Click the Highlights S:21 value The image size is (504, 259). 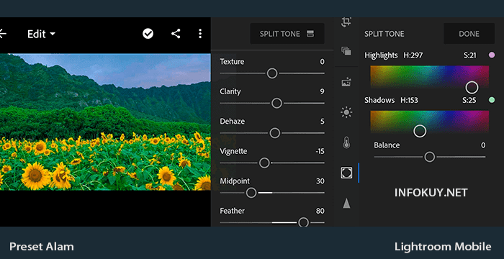point(470,55)
